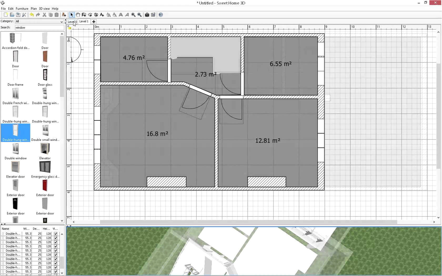
Task: Click the window search field
Action: tap(39, 28)
